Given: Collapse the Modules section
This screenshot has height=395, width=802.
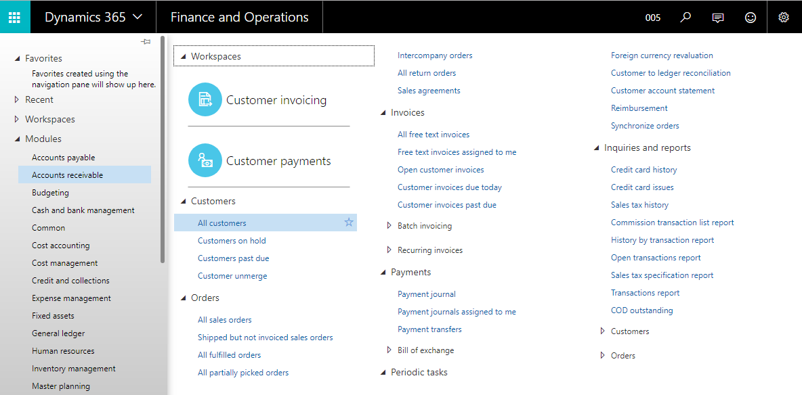Looking at the screenshot, I should coord(18,139).
